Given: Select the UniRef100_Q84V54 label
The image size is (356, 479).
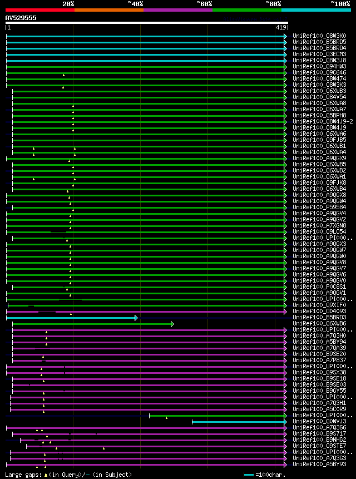Looking at the screenshot, I should (319, 97).
